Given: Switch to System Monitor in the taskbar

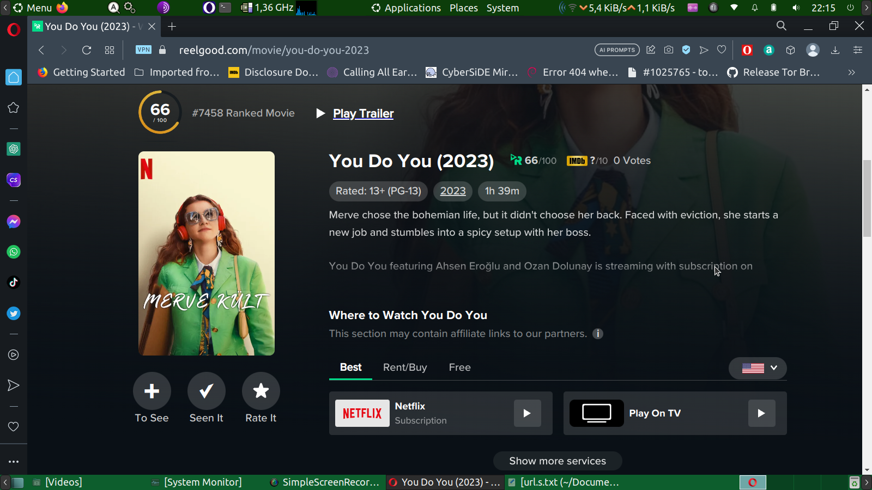Looking at the screenshot, I should [x=196, y=482].
